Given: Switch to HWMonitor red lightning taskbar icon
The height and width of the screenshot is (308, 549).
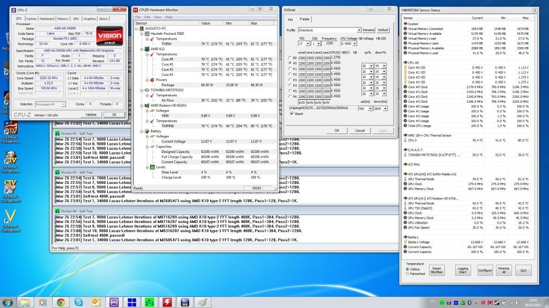Looking at the screenshot, I should (167, 302).
